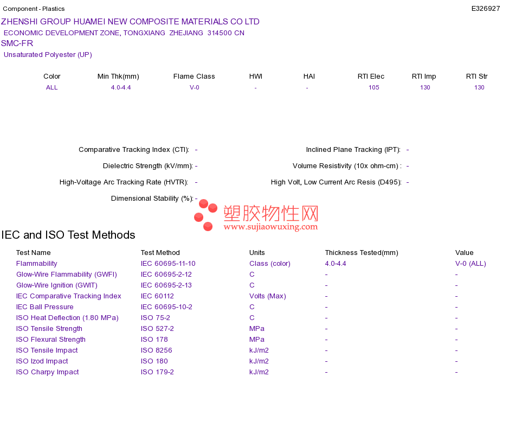Open Glow-Wire Ignition (GWIT) link
515x434 pixels.
click(57, 285)
